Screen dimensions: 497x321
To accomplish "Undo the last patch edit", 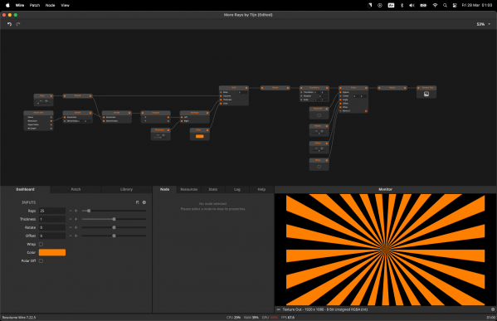I will coord(9,24).
